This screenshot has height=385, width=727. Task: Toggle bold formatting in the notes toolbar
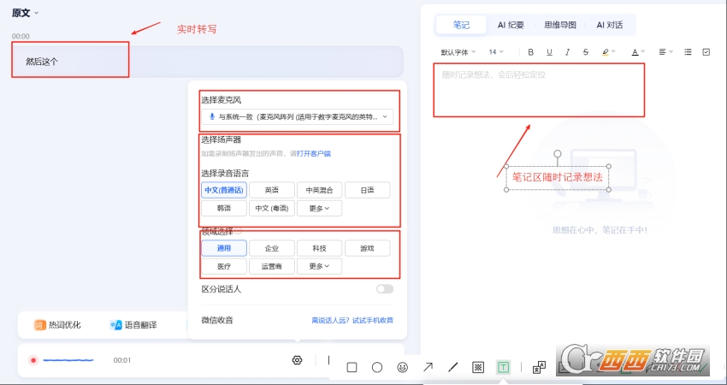(x=531, y=52)
